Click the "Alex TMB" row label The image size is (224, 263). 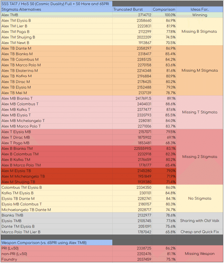[10, 15]
